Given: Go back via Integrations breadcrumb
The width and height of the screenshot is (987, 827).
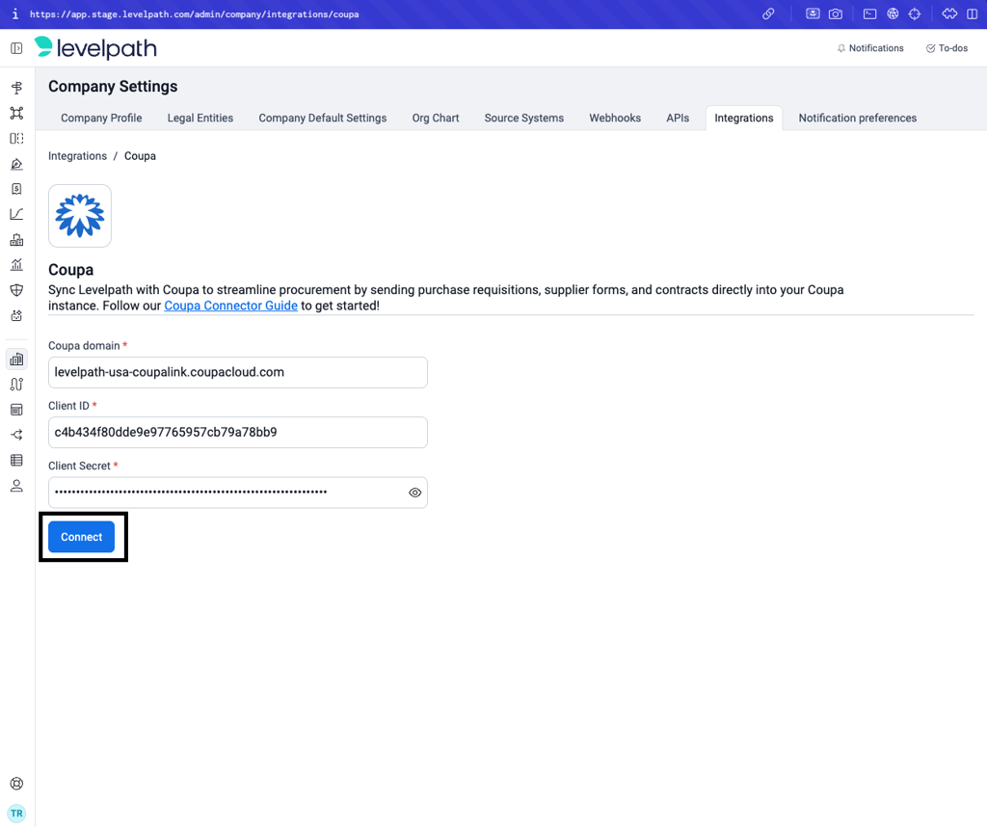Looking at the screenshot, I should tap(77, 156).
